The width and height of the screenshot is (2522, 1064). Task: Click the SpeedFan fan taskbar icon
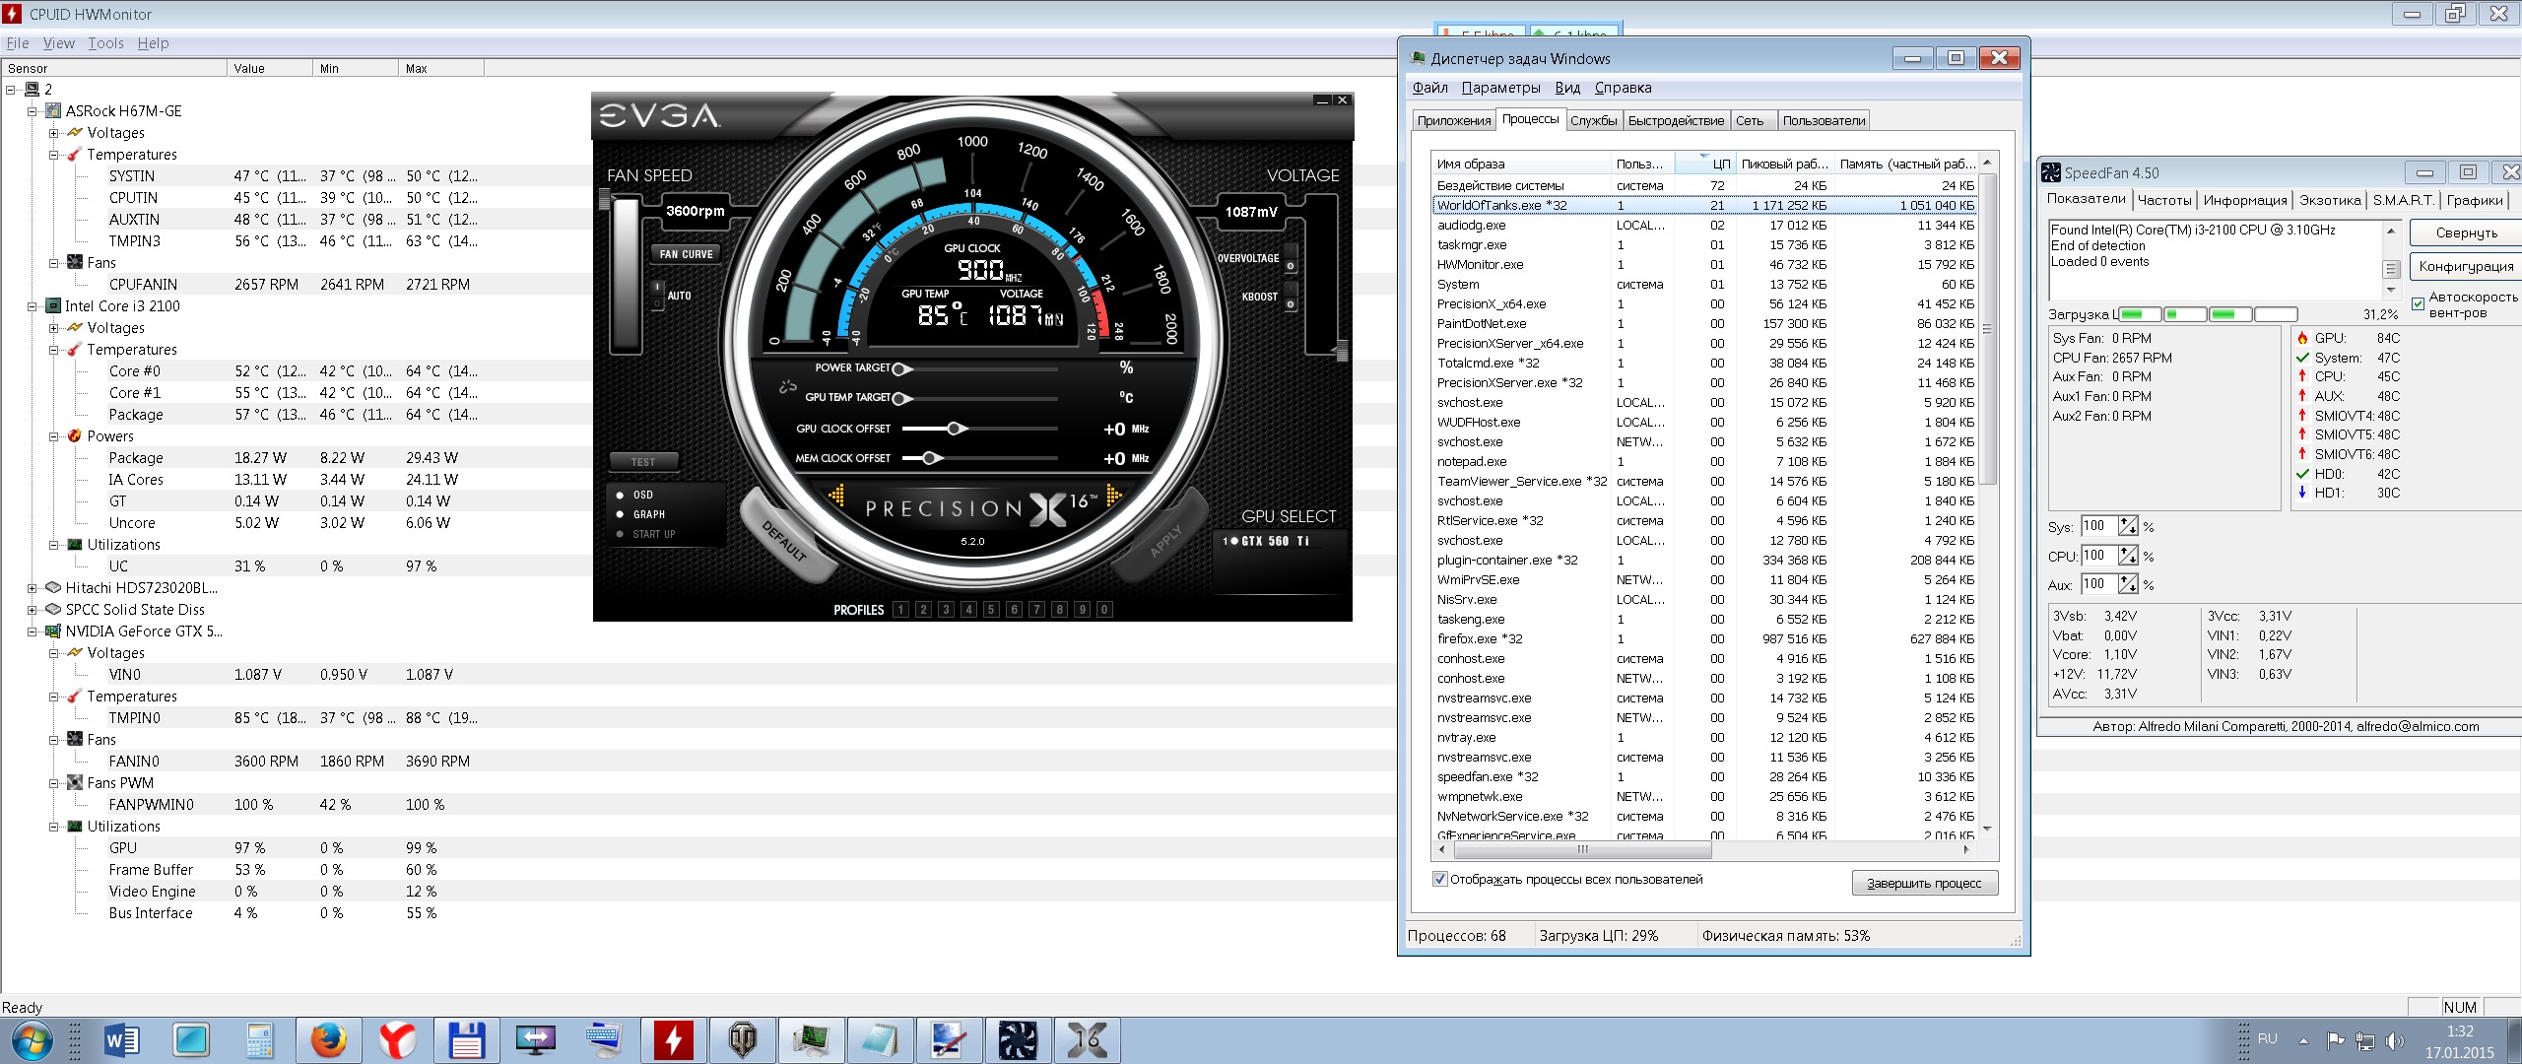click(x=1017, y=1040)
